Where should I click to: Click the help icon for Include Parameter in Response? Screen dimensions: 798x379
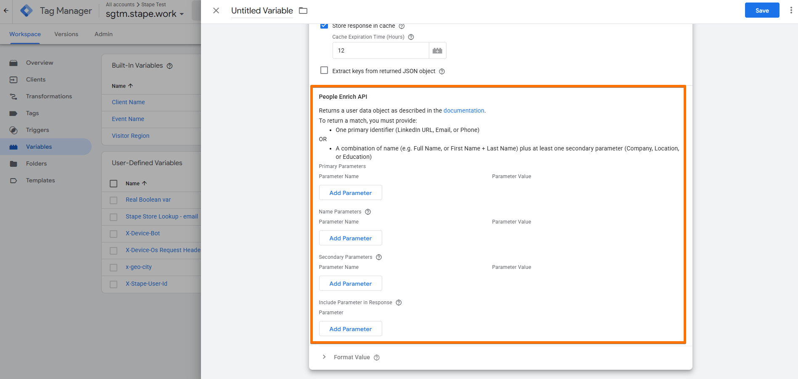pyautogui.click(x=399, y=303)
